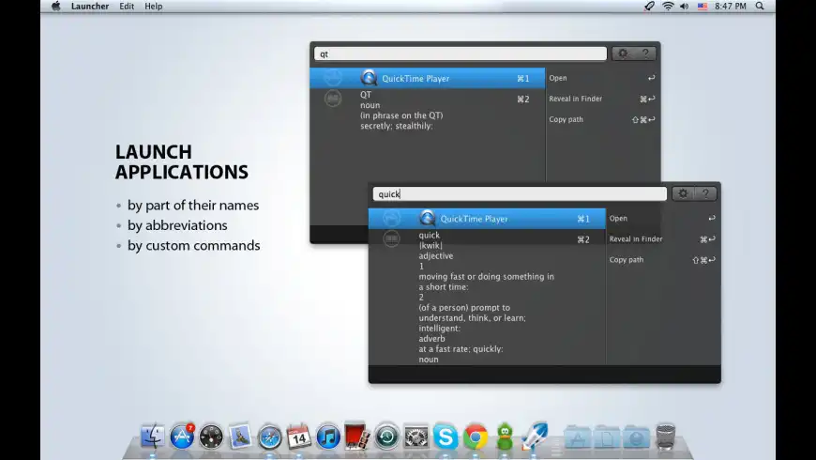Open Calendar showing 14 in the Dock

coord(298,437)
